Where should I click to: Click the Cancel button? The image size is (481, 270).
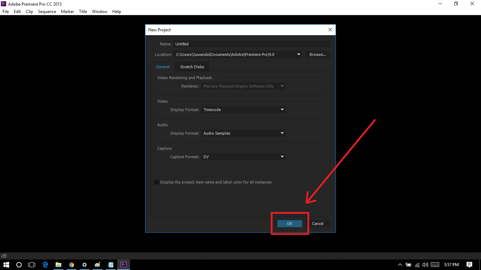tap(318, 224)
